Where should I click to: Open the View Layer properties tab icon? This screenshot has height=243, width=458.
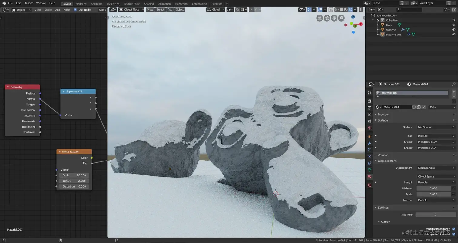click(369, 115)
